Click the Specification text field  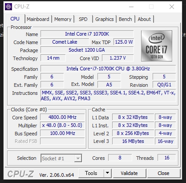pos(108,69)
